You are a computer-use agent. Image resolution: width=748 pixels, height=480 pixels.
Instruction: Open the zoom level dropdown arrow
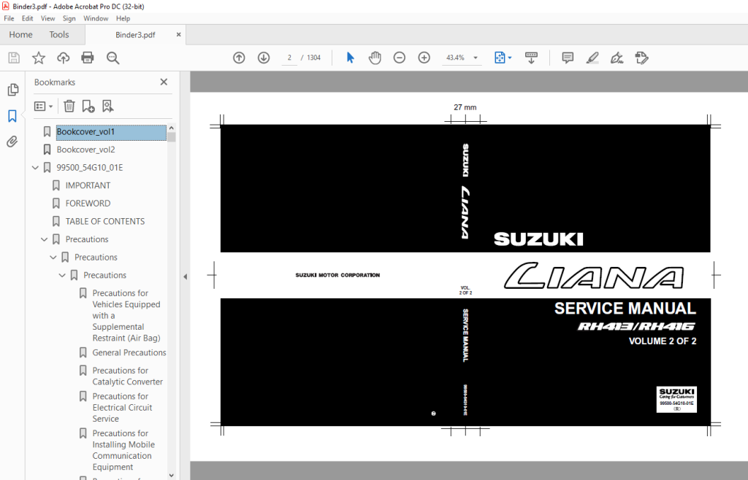point(475,58)
